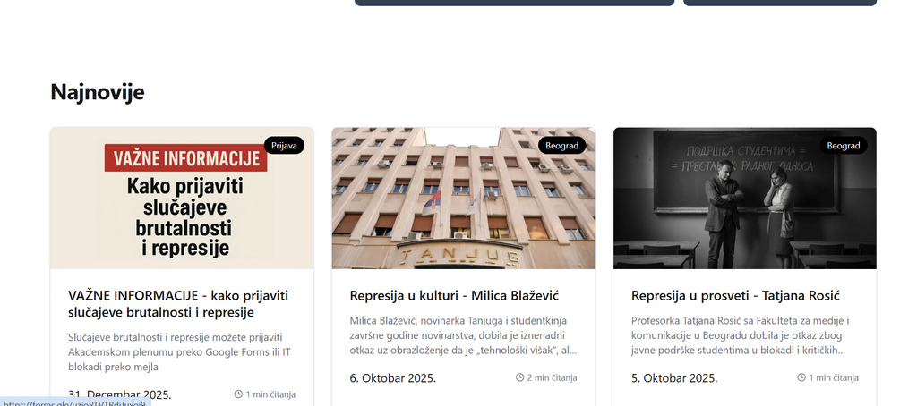Click the Najnovije section heading

tap(97, 92)
